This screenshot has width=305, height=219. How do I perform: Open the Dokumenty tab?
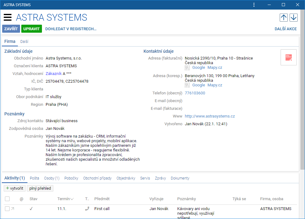click(x=180, y=178)
